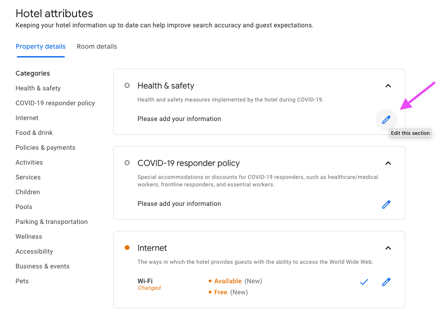
Task: Collapse the Health & safety card
Action: 388,86
